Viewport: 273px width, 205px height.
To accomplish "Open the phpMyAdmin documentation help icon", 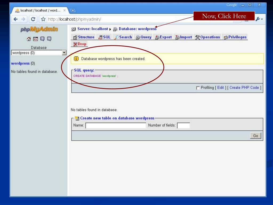I will [42, 39].
